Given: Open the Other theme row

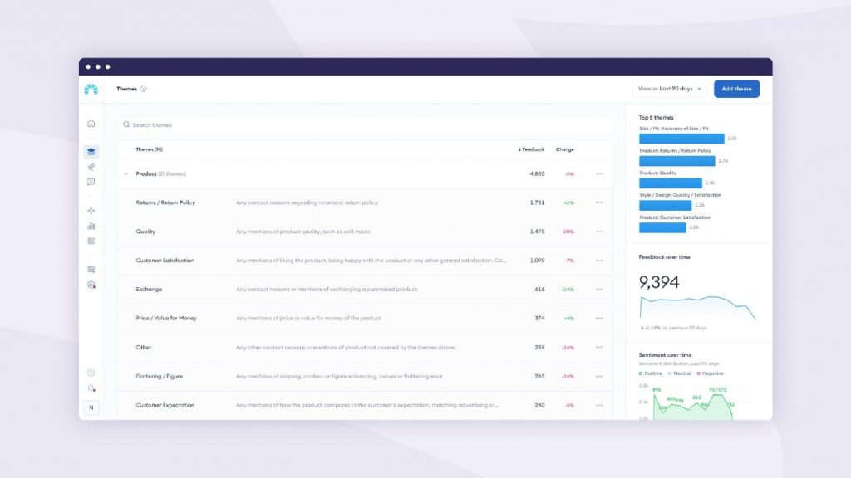Looking at the screenshot, I should coord(365,348).
